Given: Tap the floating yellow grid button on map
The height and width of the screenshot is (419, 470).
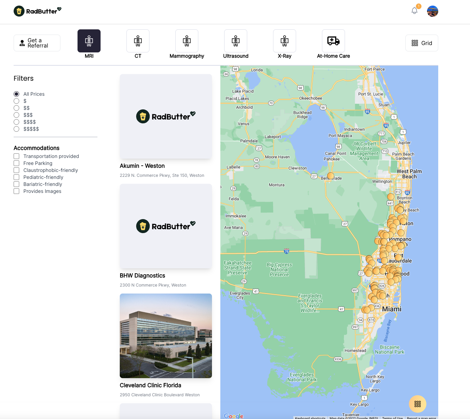Looking at the screenshot, I should [418, 404].
